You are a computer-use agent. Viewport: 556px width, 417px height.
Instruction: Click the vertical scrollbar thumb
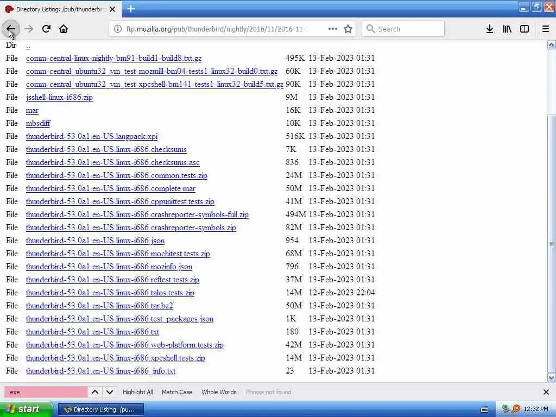[x=552, y=244]
